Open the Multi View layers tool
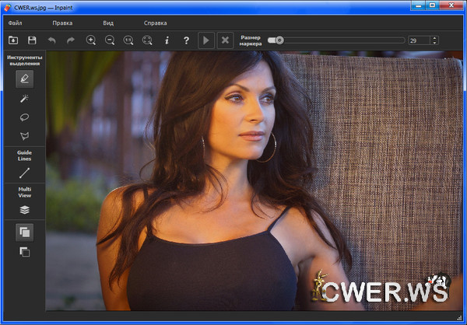This screenshot has width=467, height=325. pyautogui.click(x=24, y=208)
